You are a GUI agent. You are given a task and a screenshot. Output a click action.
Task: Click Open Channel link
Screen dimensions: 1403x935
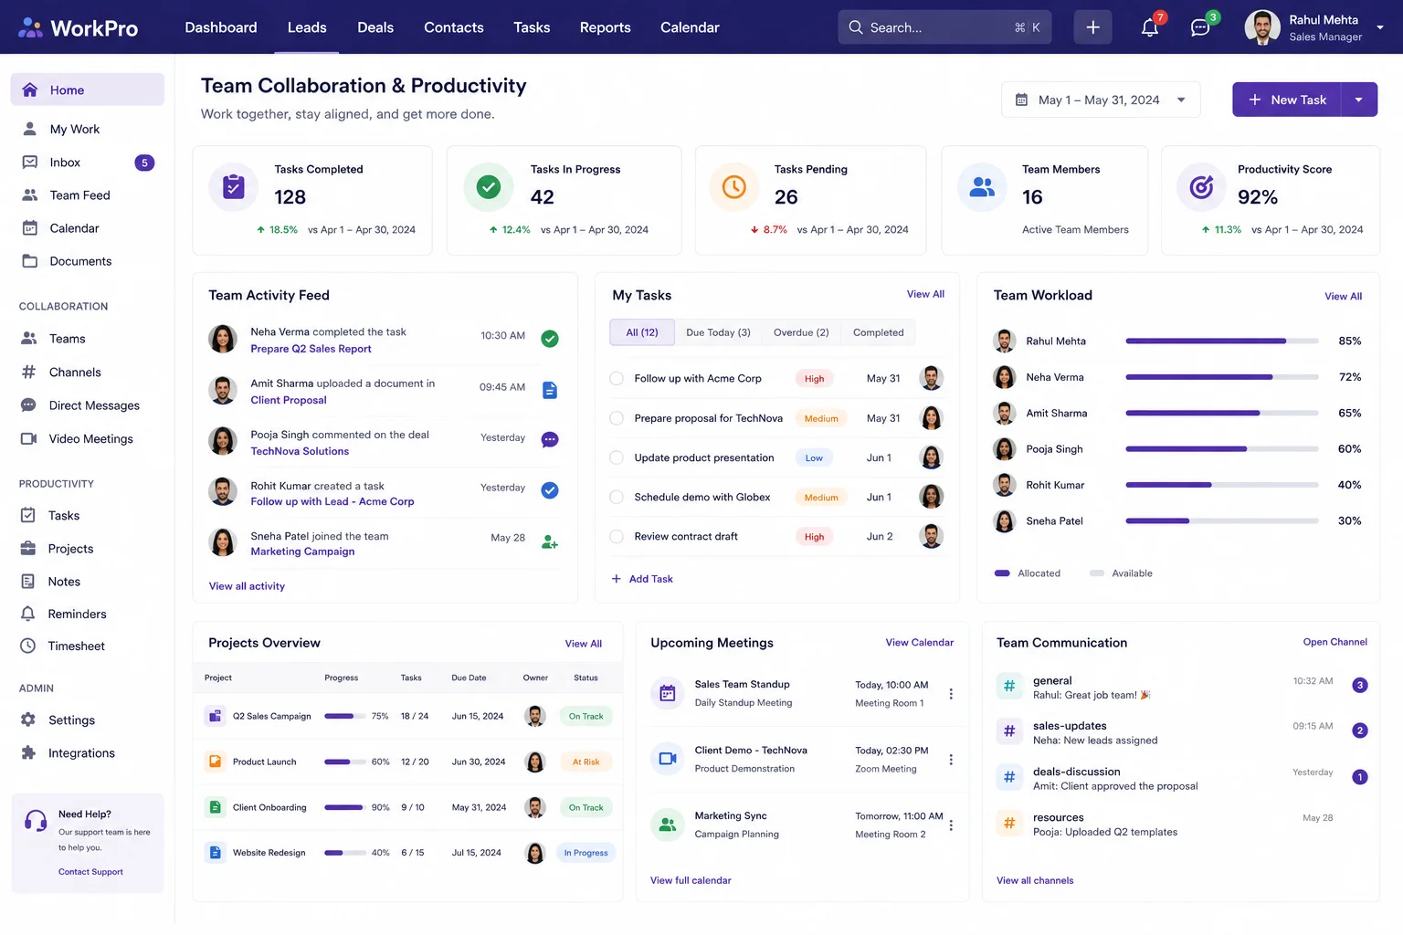pos(1335,642)
